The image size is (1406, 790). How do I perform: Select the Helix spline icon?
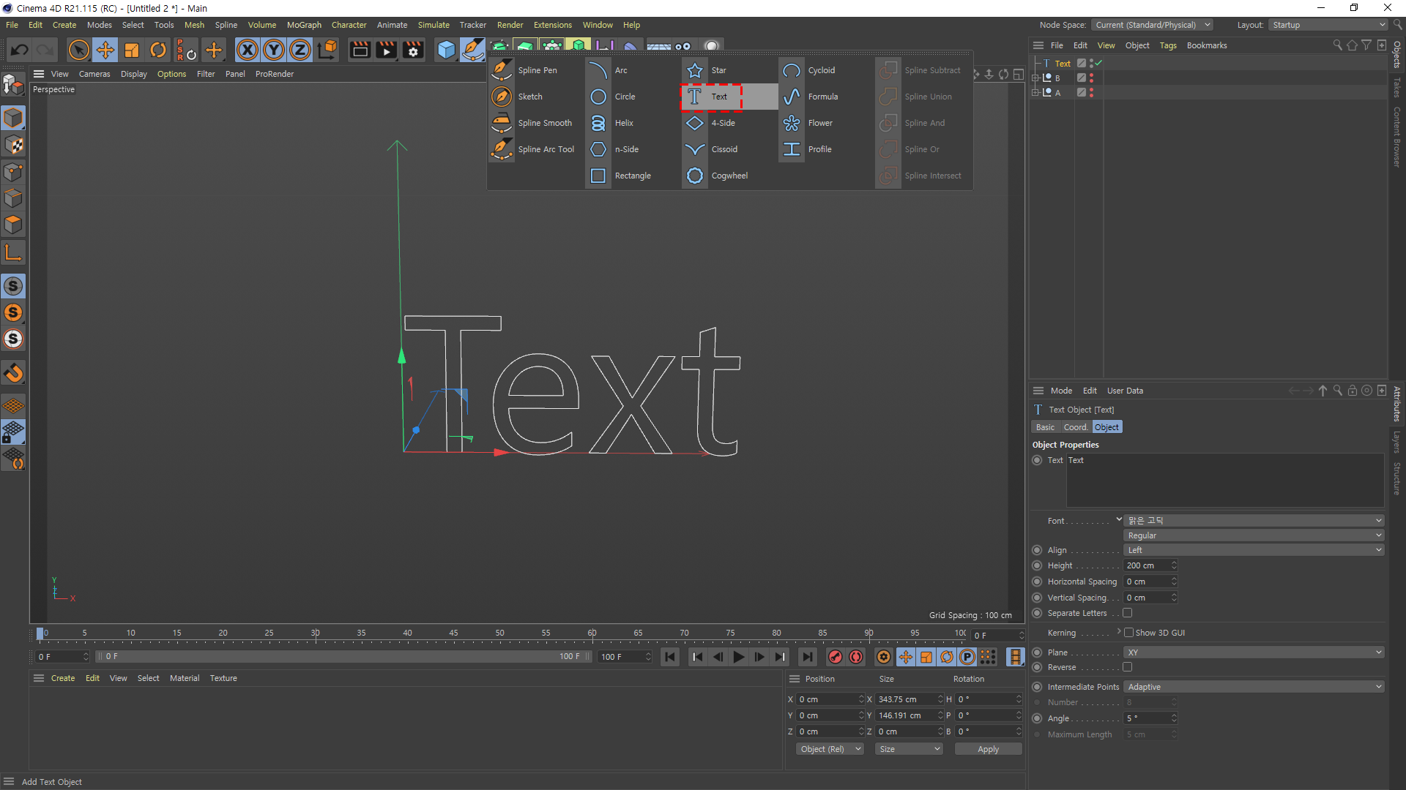coord(598,123)
